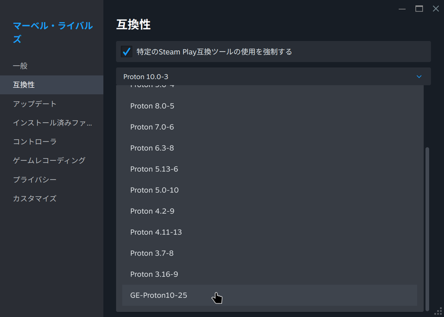Click the マーベル・ライバルズ game title

(x=52, y=32)
